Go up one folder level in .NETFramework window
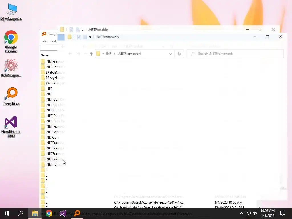Screen dimensions: 292x219 tap(91, 54)
